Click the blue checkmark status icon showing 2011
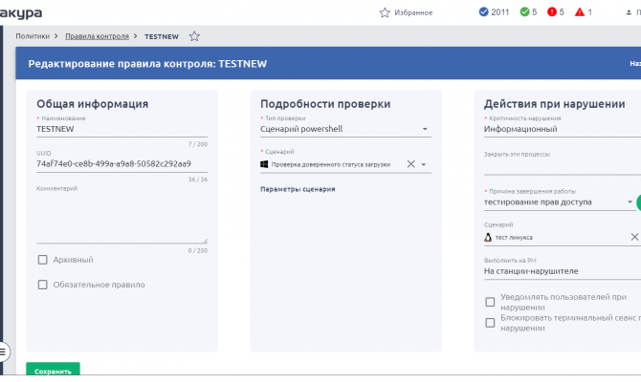The width and height of the screenshot is (641, 382). click(483, 12)
